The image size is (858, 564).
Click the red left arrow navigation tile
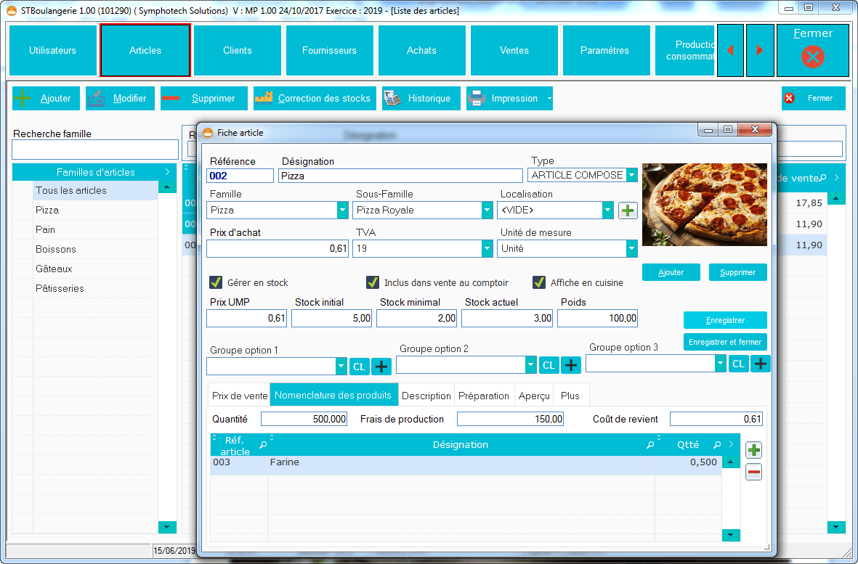pos(730,50)
